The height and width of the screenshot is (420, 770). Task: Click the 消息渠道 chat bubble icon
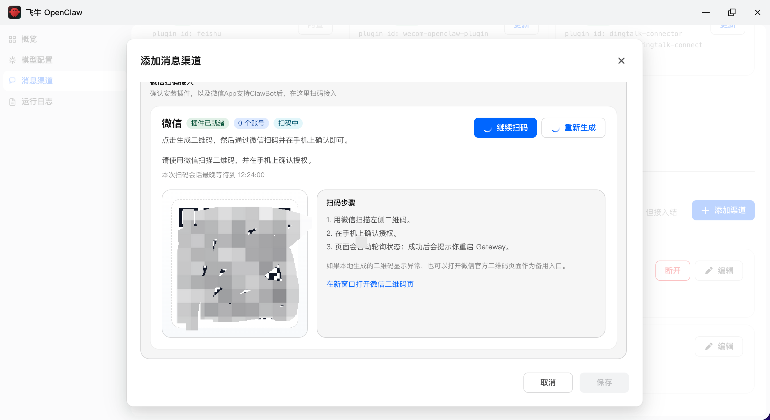pos(12,81)
